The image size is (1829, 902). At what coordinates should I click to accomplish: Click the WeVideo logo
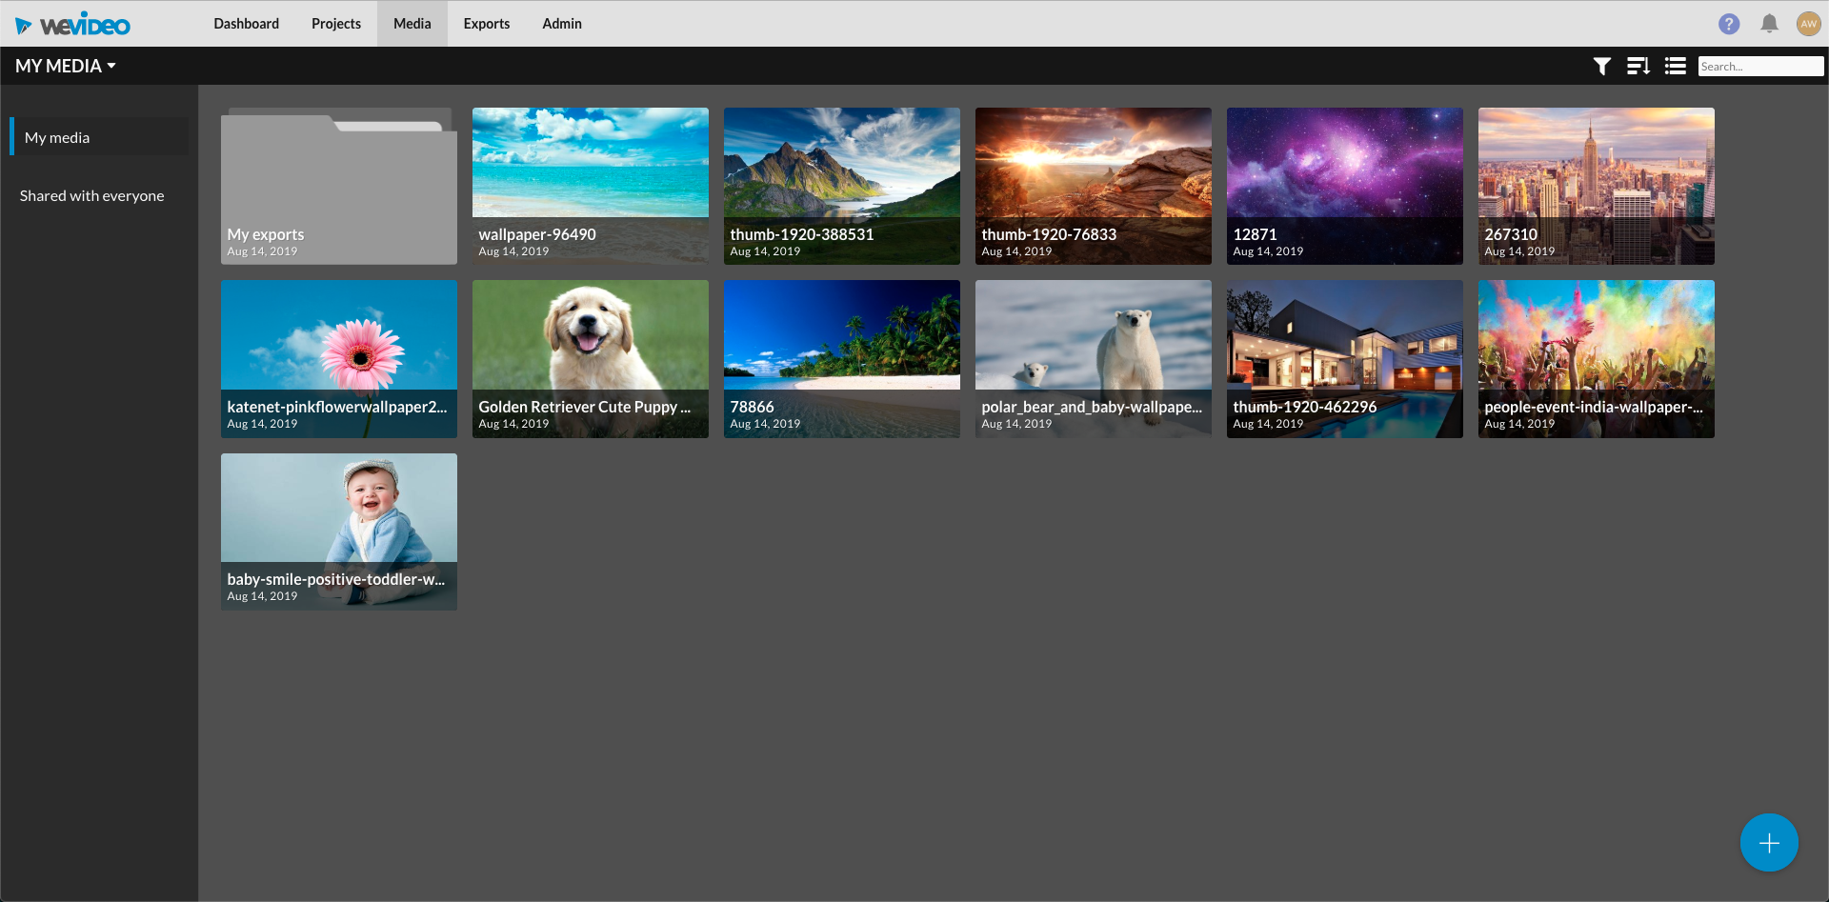(x=72, y=25)
